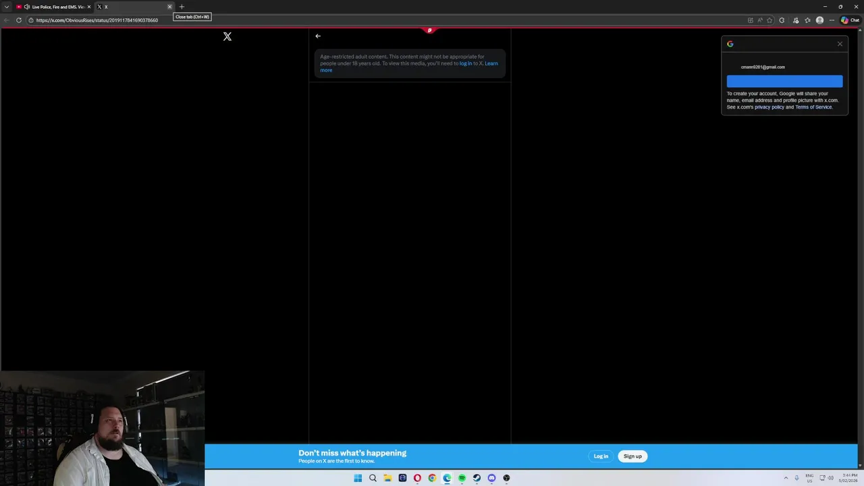Open the browser extensions icon

[x=782, y=20]
